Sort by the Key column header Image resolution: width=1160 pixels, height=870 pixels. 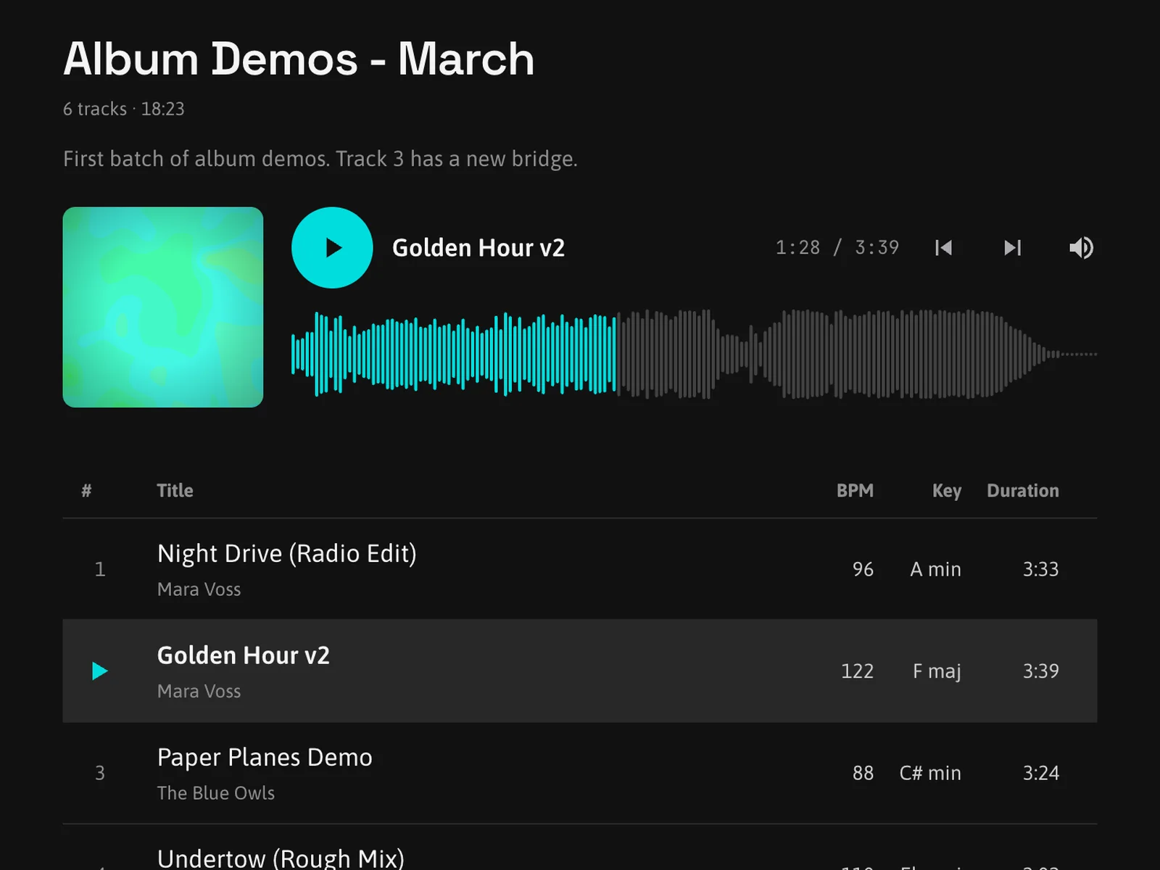(947, 491)
